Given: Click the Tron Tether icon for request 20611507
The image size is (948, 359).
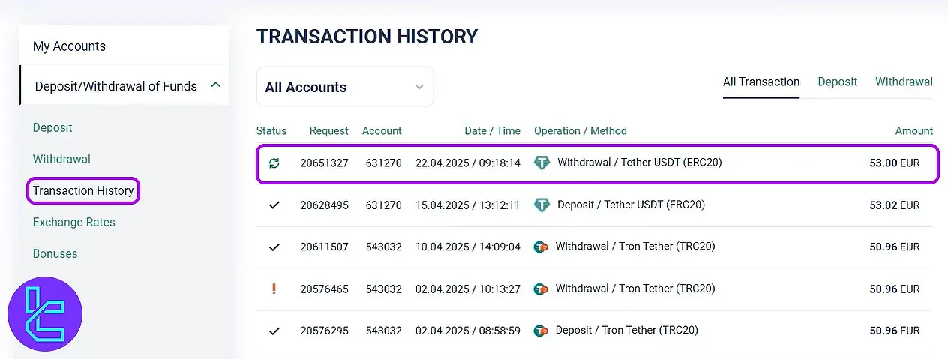Looking at the screenshot, I should click(540, 247).
